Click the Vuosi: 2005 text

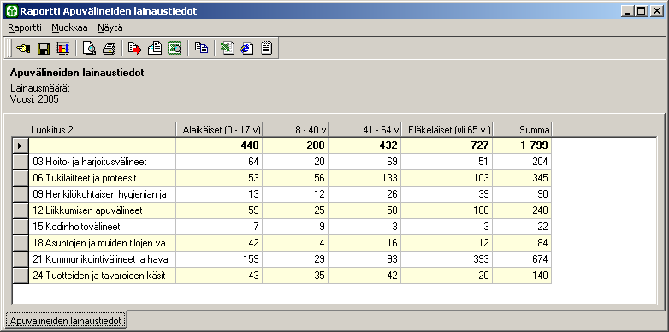[x=34, y=99]
